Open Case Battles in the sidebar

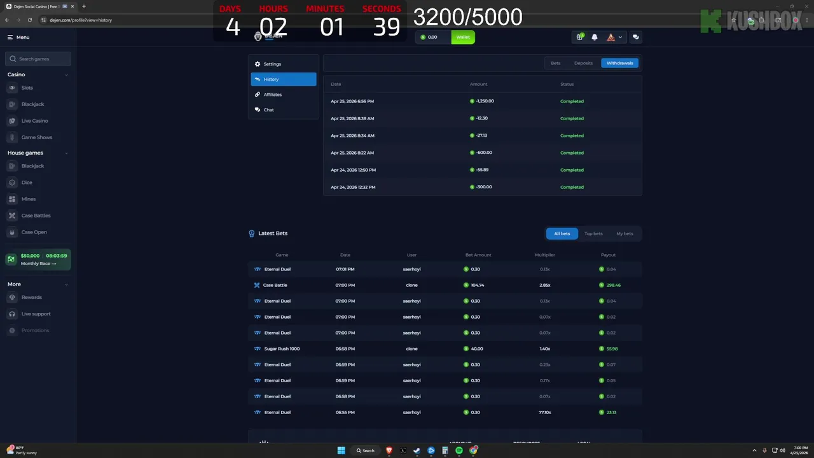click(x=36, y=216)
